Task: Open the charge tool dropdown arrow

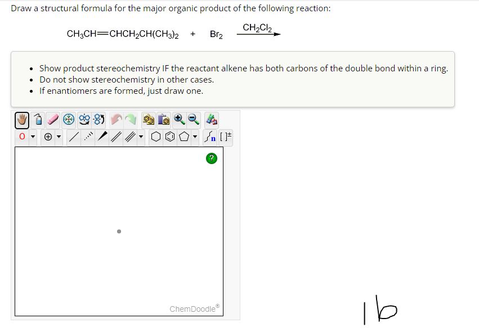Action: point(59,137)
